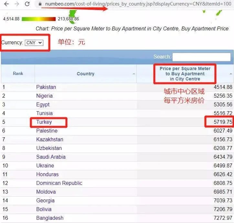Sort the table by the Country column header

[x=86, y=74]
